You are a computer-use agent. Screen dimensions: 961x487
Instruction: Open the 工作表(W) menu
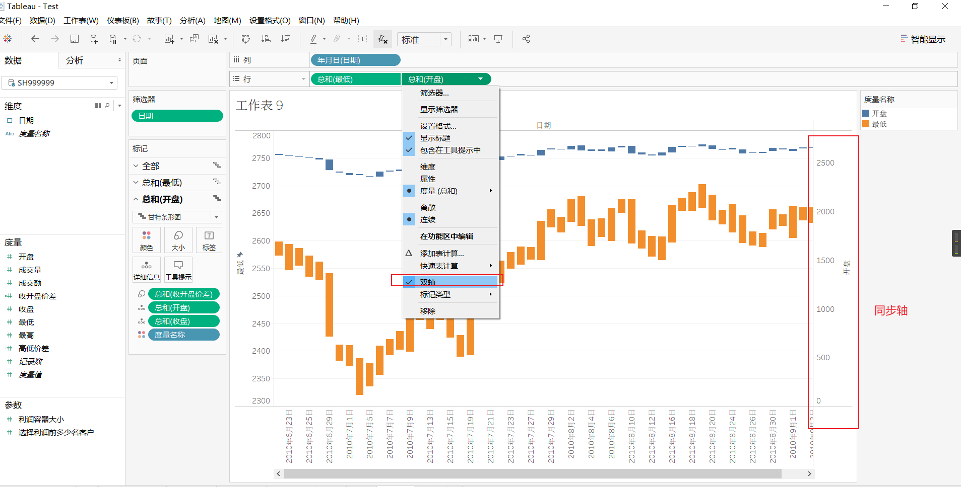pyautogui.click(x=81, y=20)
